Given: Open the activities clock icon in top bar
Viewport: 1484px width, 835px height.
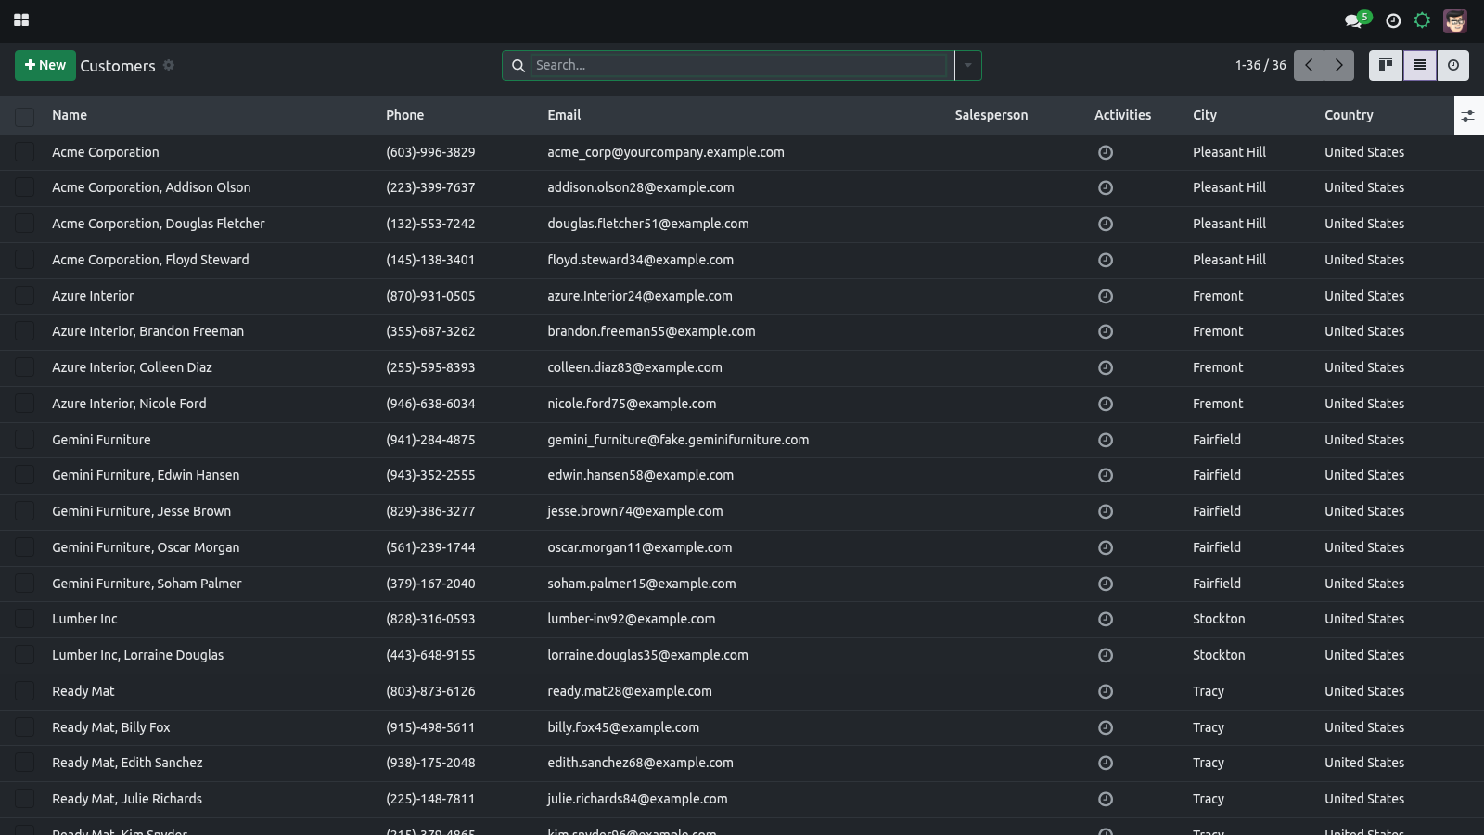Looking at the screenshot, I should [1393, 20].
